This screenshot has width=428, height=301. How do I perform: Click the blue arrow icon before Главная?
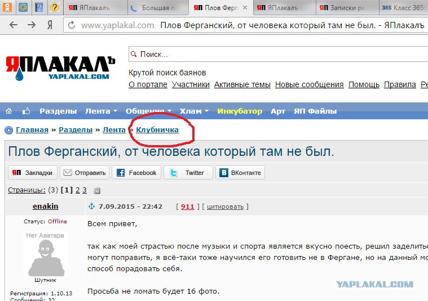[x=8, y=130]
